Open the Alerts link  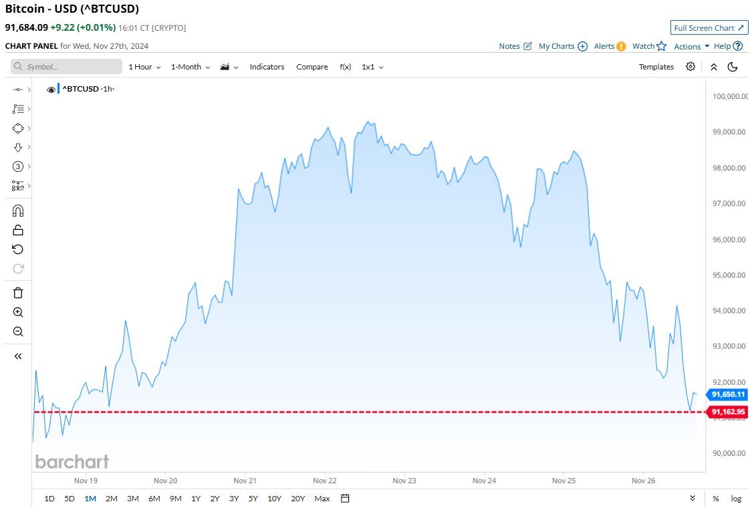coord(610,46)
